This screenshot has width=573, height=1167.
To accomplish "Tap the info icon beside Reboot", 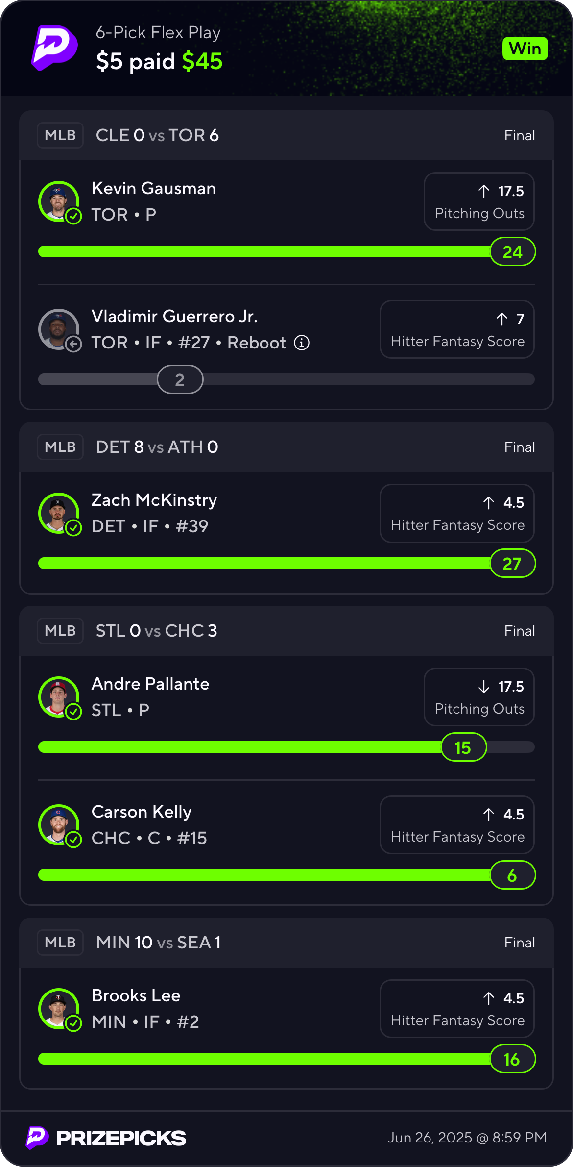I will pos(302,343).
